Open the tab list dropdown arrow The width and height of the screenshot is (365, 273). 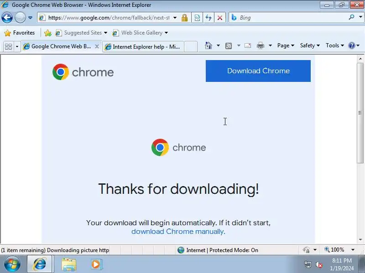click(17, 46)
